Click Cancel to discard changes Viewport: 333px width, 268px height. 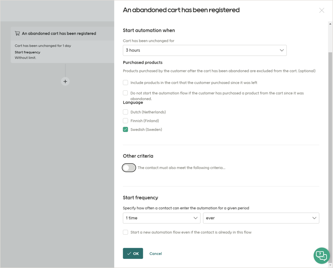click(x=156, y=253)
